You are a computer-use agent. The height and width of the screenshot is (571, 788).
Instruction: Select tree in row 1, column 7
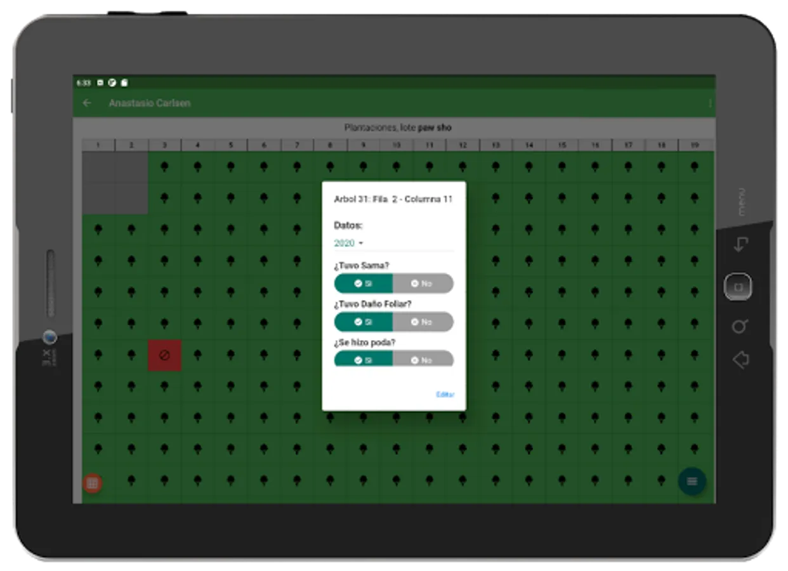(x=297, y=167)
